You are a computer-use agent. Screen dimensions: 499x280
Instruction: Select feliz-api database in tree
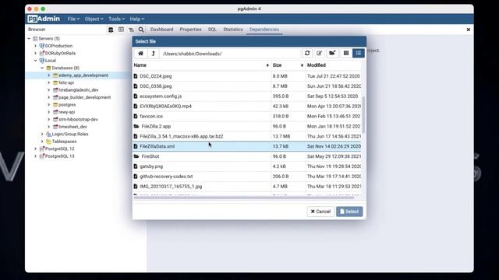(66, 82)
